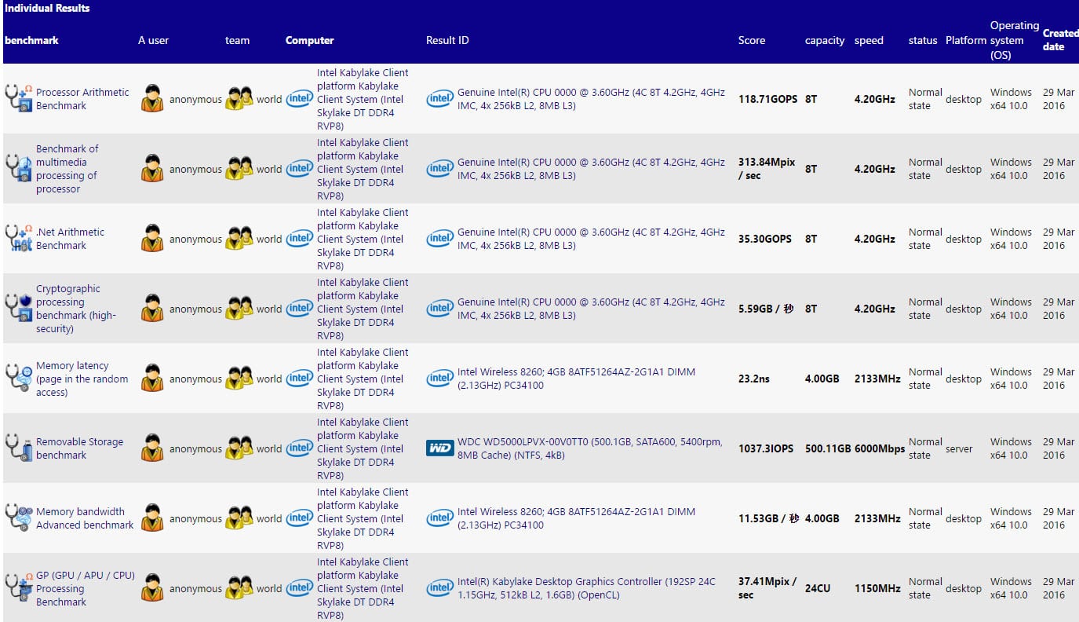Viewport: 1079px width, 622px height.
Task: Sort by the benchmark column header
Action: [x=31, y=40]
